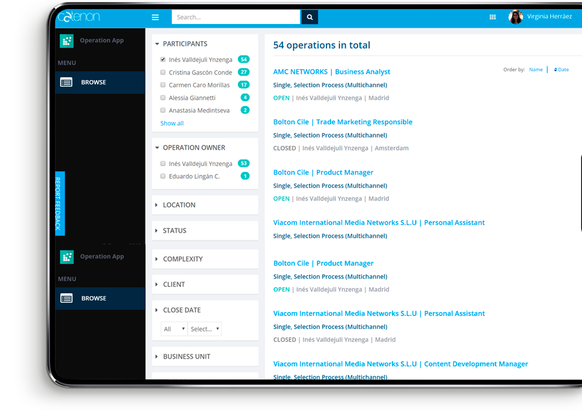The image size is (582, 411).
Task: Select Browse in the upper sidebar menu
Action: click(x=100, y=82)
